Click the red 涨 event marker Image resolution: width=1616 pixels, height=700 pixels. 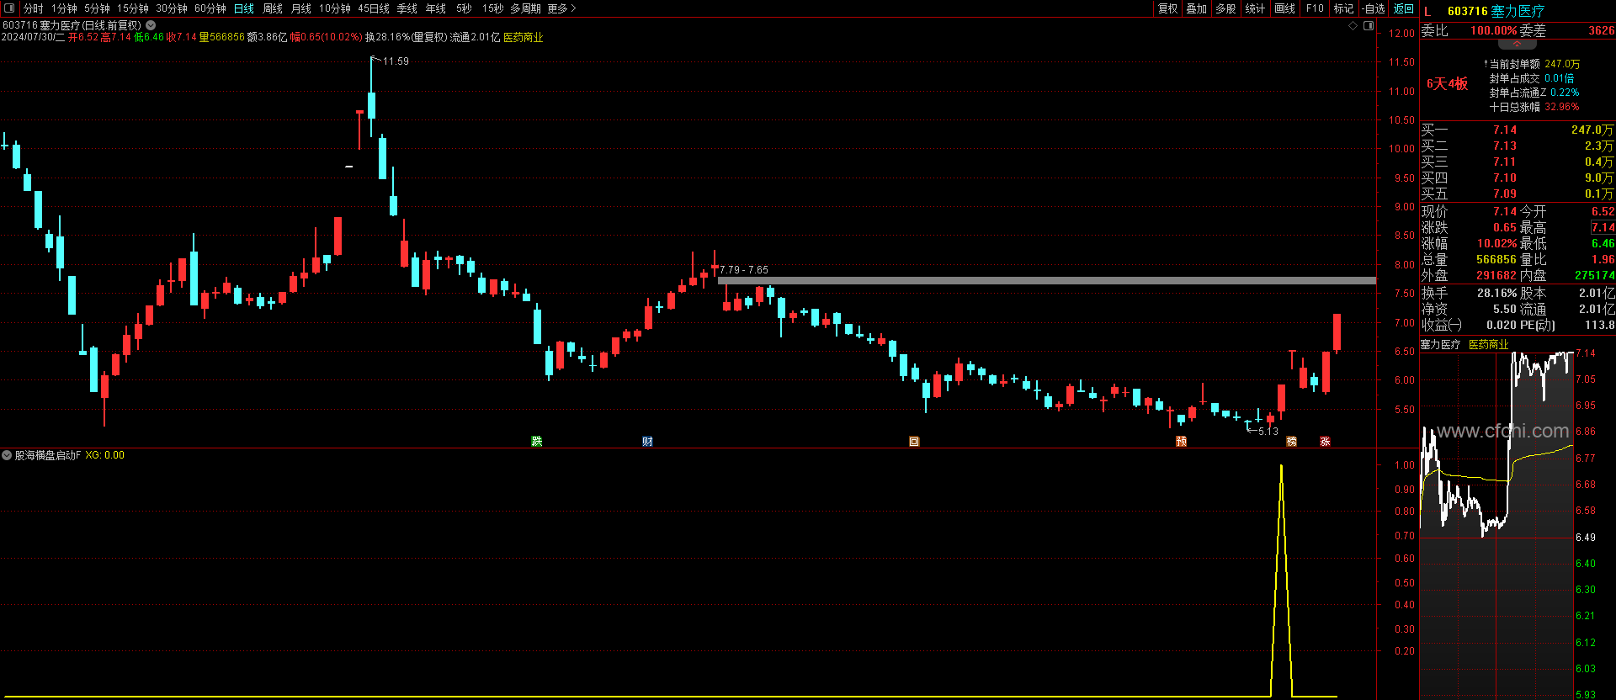[x=1326, y=441]
